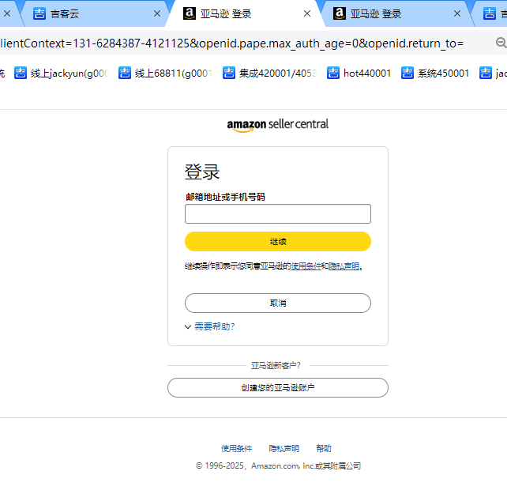Click the zoom magnifier icon in the address bar
Image resolution: width=507 pixels, height=490 pixels.
[x=501, y=43]
